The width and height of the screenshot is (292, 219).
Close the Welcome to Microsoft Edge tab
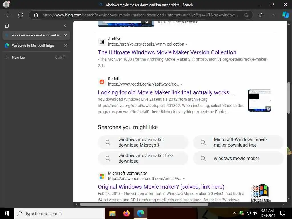[x=66, y=45]
